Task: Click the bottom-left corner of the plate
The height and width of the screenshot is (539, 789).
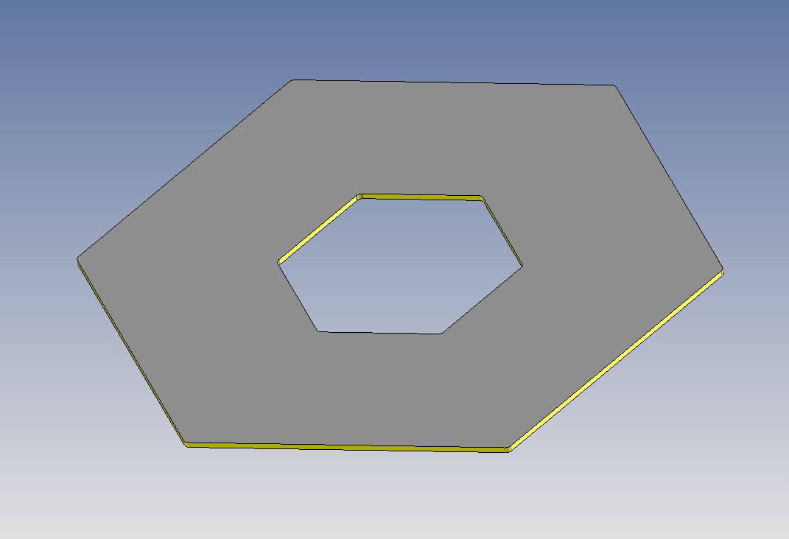Action: 185,443
